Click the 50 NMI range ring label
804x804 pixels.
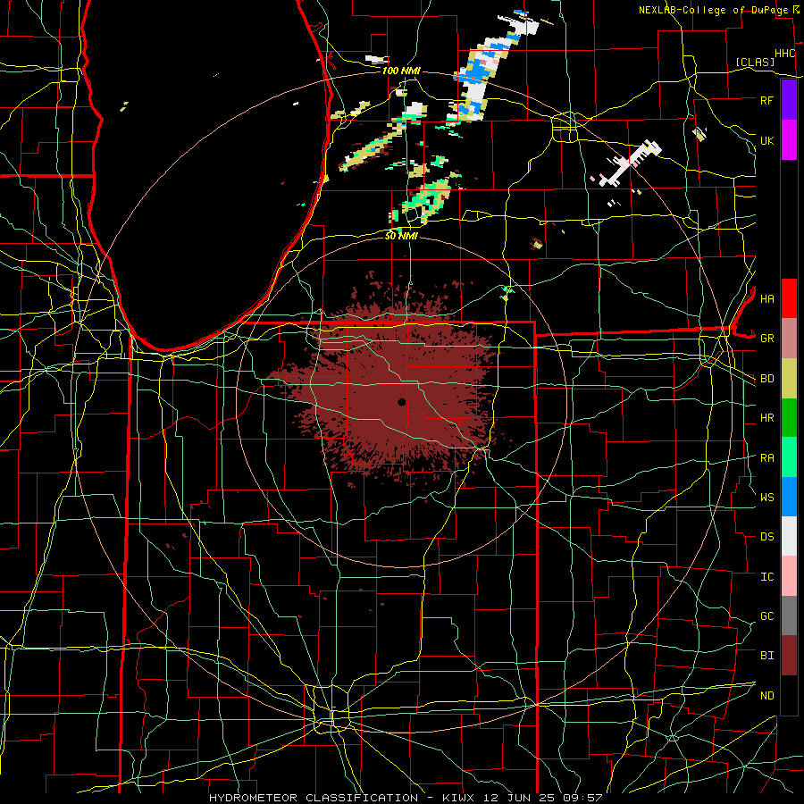click(401, 236)
